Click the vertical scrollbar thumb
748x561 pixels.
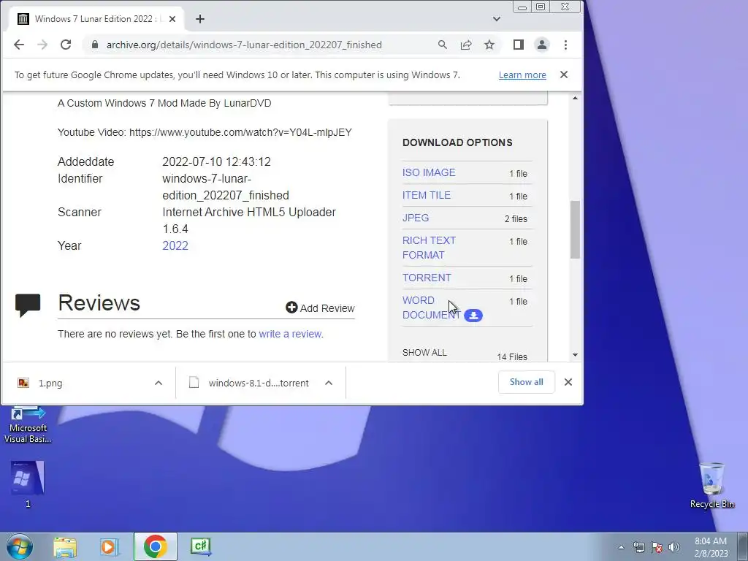575,229
